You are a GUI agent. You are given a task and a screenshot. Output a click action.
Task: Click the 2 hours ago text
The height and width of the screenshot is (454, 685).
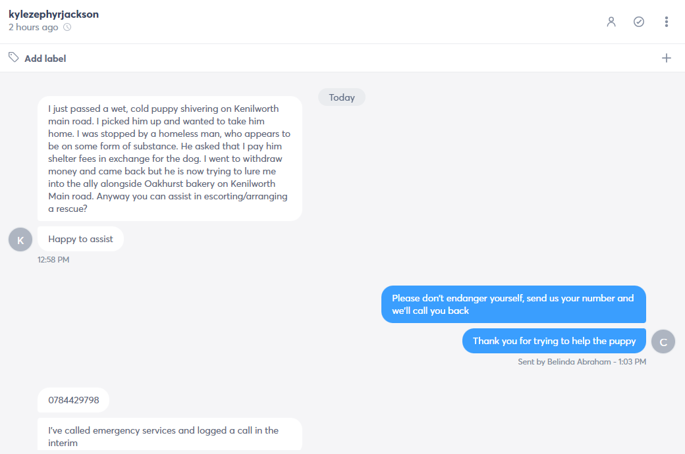tap(33, 27)
